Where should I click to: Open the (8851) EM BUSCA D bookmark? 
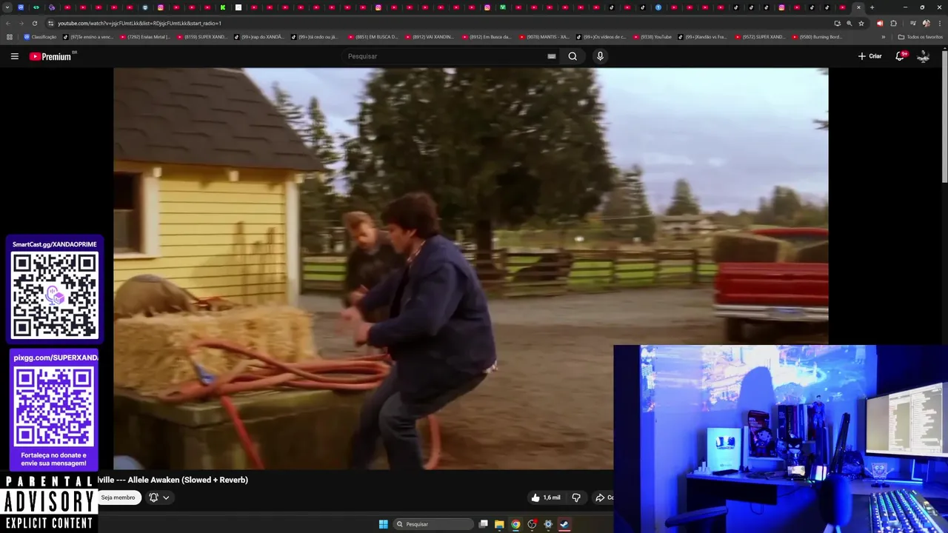click(x=373, y=37)
